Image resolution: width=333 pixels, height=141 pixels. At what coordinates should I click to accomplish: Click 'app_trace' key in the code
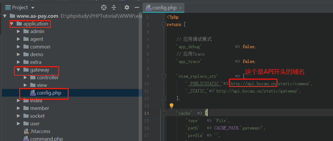(x=189, y=61)
